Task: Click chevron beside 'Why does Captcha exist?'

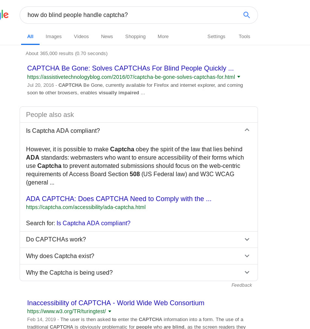Action: pyautogui.click(x=247, y=256)
